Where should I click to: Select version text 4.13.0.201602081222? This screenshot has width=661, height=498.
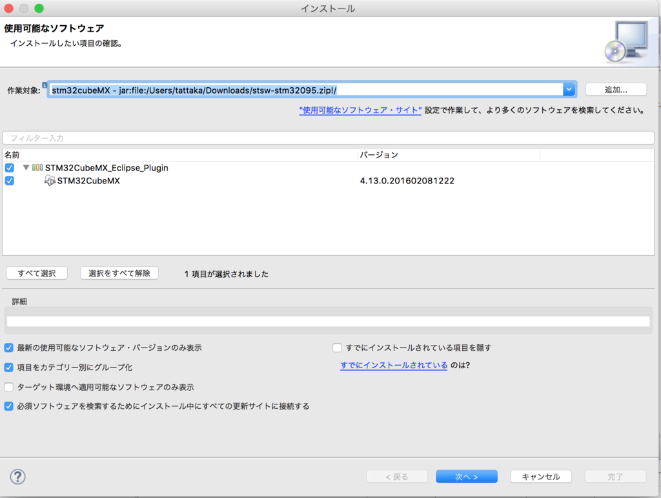(x=407, y=180)
